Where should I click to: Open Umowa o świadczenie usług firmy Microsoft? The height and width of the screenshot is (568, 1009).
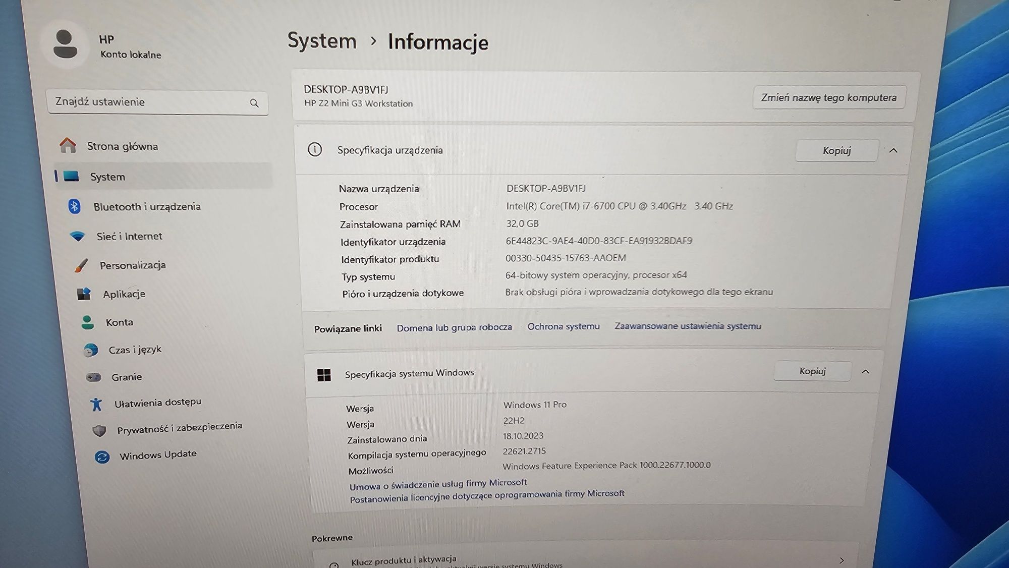click(438, 484)
